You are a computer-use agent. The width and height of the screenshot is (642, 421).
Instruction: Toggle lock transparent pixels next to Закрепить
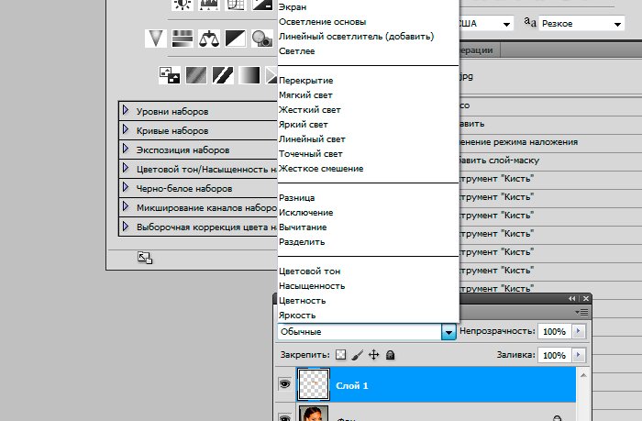[341, 354]
